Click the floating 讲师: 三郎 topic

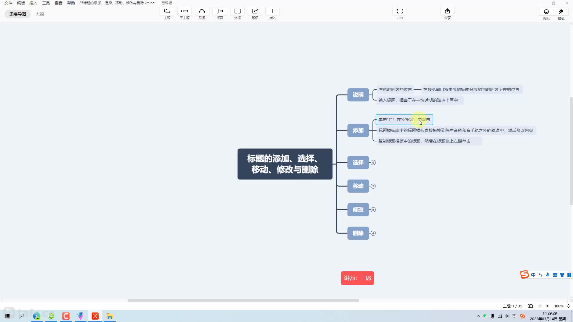[x=358, y=278]
